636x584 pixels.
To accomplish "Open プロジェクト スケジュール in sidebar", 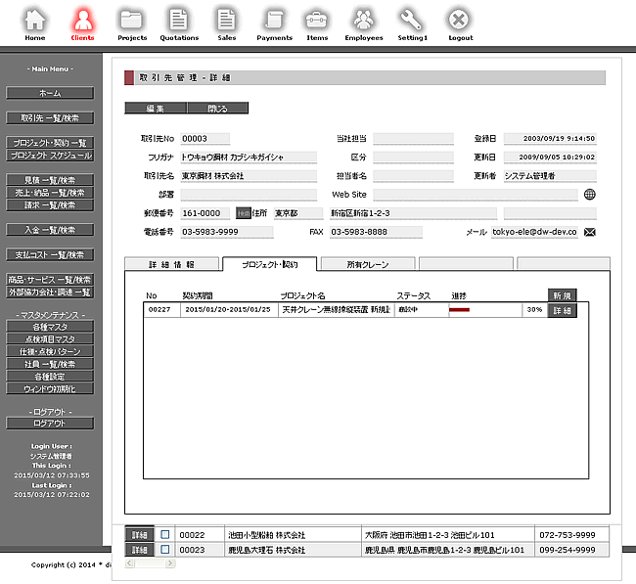I will (50, 156).
